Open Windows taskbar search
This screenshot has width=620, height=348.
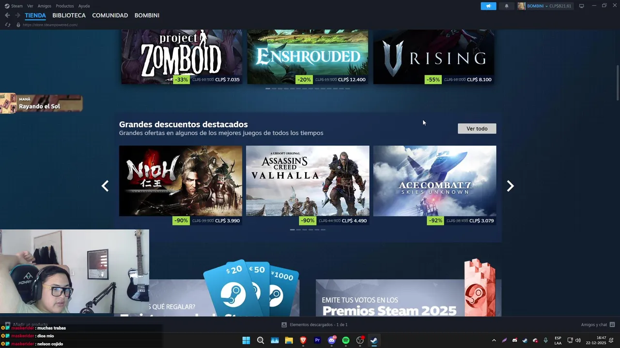[x=261, y=340]
